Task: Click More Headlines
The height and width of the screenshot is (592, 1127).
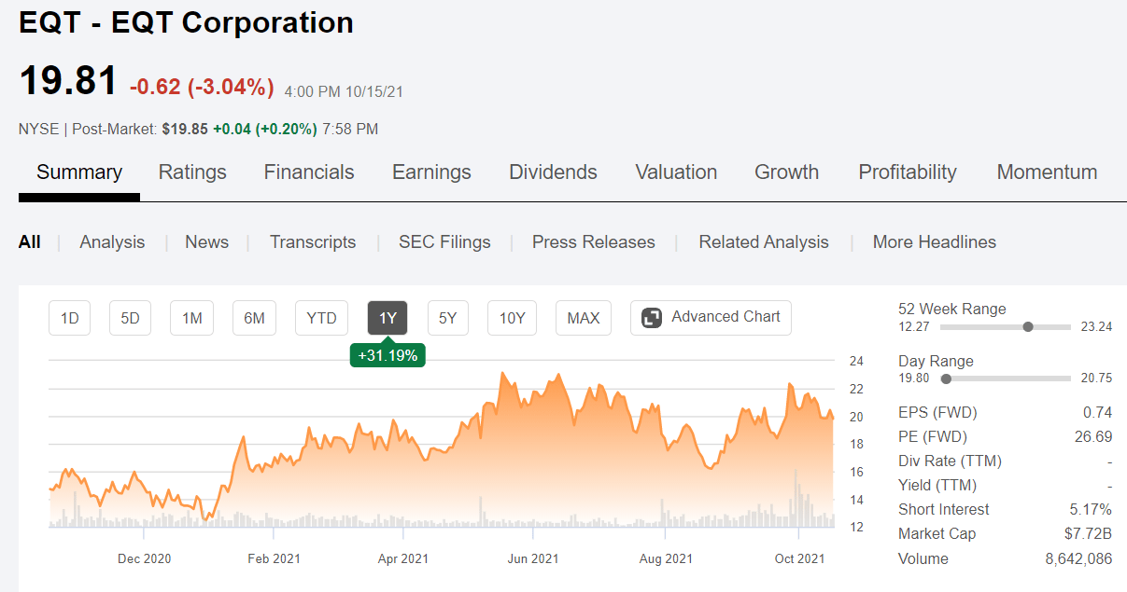Action: pos(935,242)
